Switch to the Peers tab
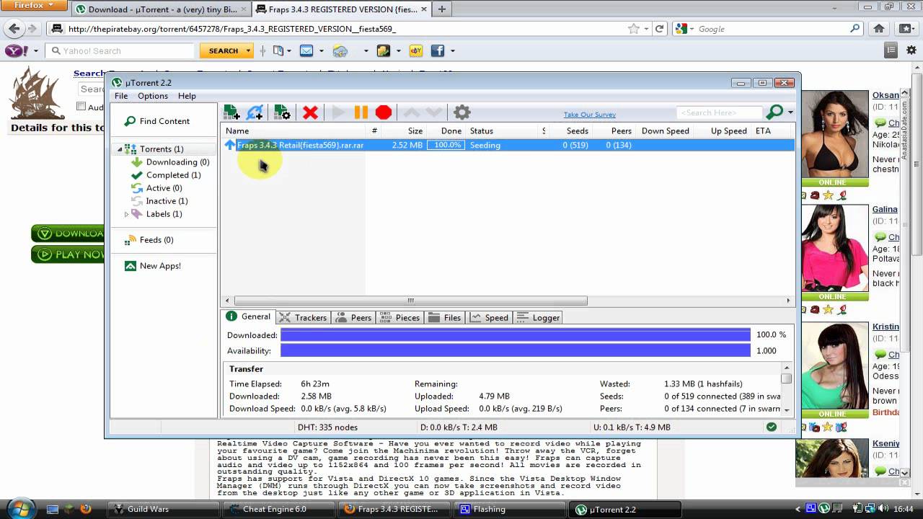Screen dimensions: 923x519 point(353,317)
